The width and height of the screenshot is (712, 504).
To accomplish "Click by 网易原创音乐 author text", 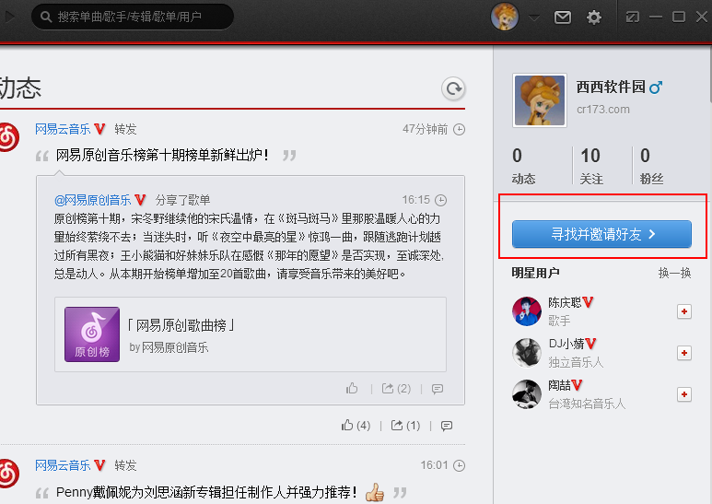I will point(169,347).
